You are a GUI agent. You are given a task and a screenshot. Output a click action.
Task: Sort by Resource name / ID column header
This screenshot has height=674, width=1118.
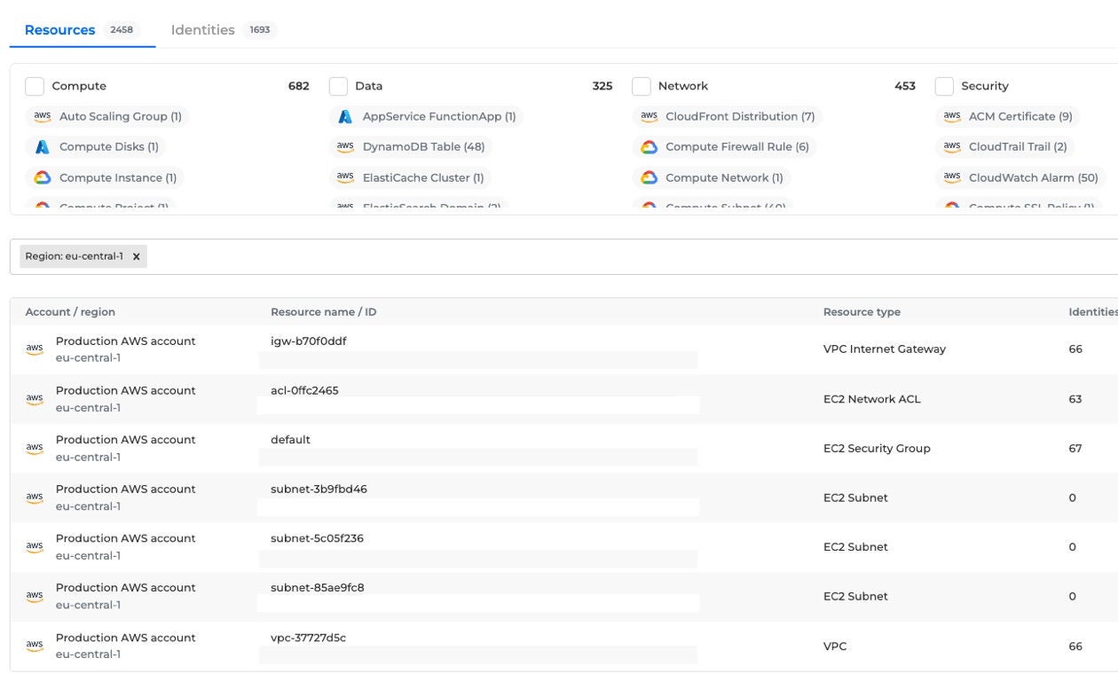[324, 312]
